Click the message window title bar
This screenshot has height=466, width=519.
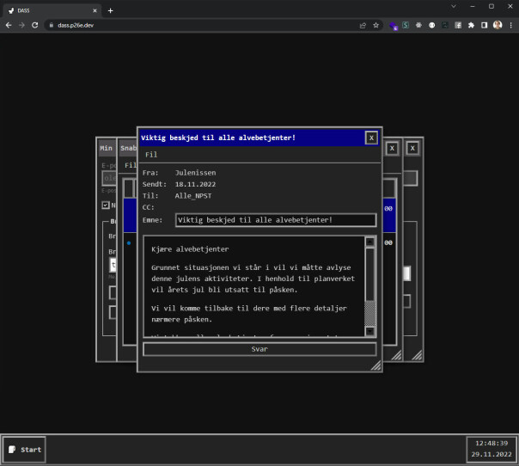[253, 138]
